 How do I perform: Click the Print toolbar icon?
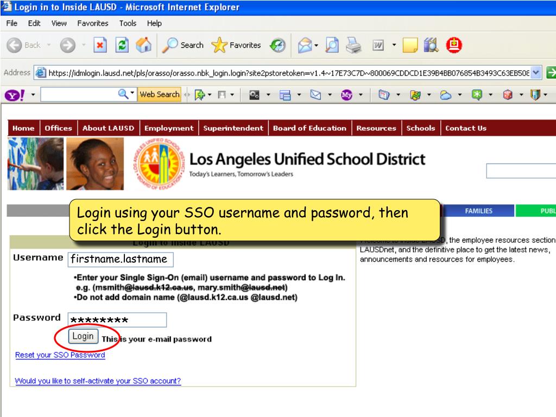(x=353, y=46)
